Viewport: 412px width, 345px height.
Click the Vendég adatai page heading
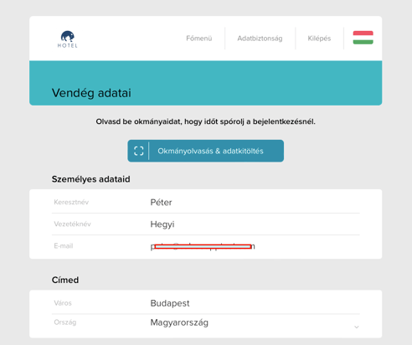[91, 93]
